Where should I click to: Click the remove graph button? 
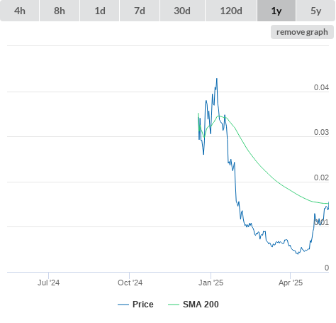click(x=302, y=32)
